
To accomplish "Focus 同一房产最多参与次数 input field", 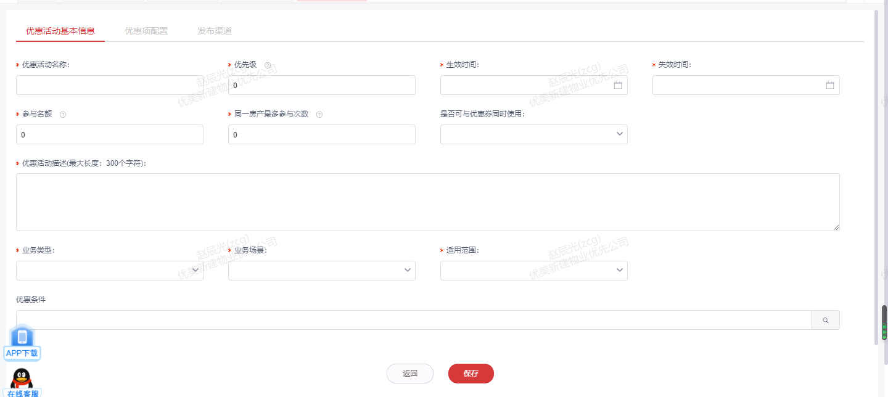I will 322,134.
